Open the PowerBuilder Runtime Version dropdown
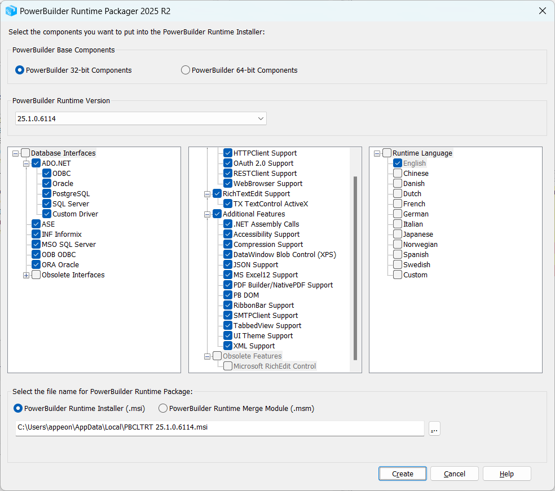The image size is (555, 491). (260, 118)
